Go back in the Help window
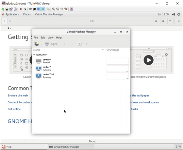 click(x=5, y=21)
